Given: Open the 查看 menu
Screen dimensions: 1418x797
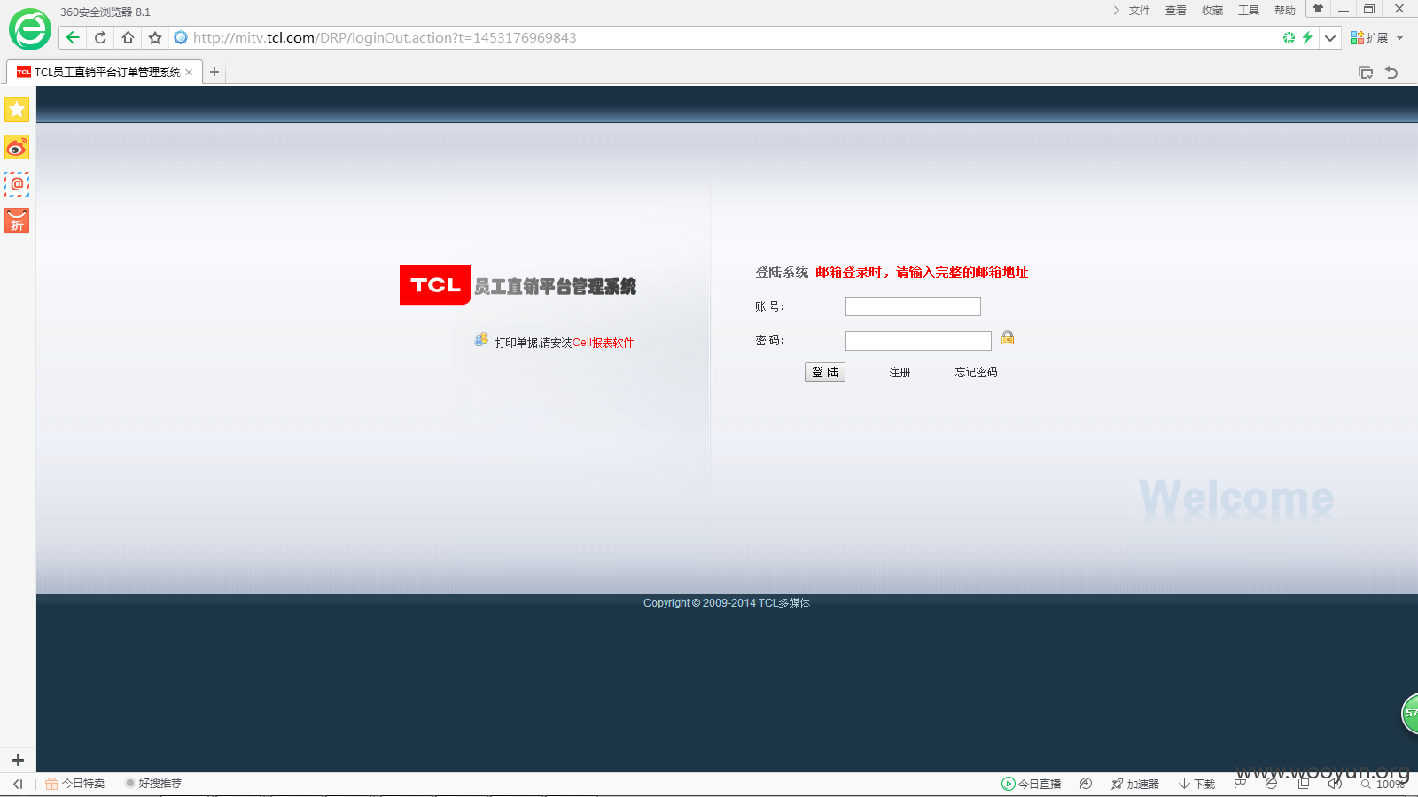Looking at the screenshot, I should pos(1176,11).
